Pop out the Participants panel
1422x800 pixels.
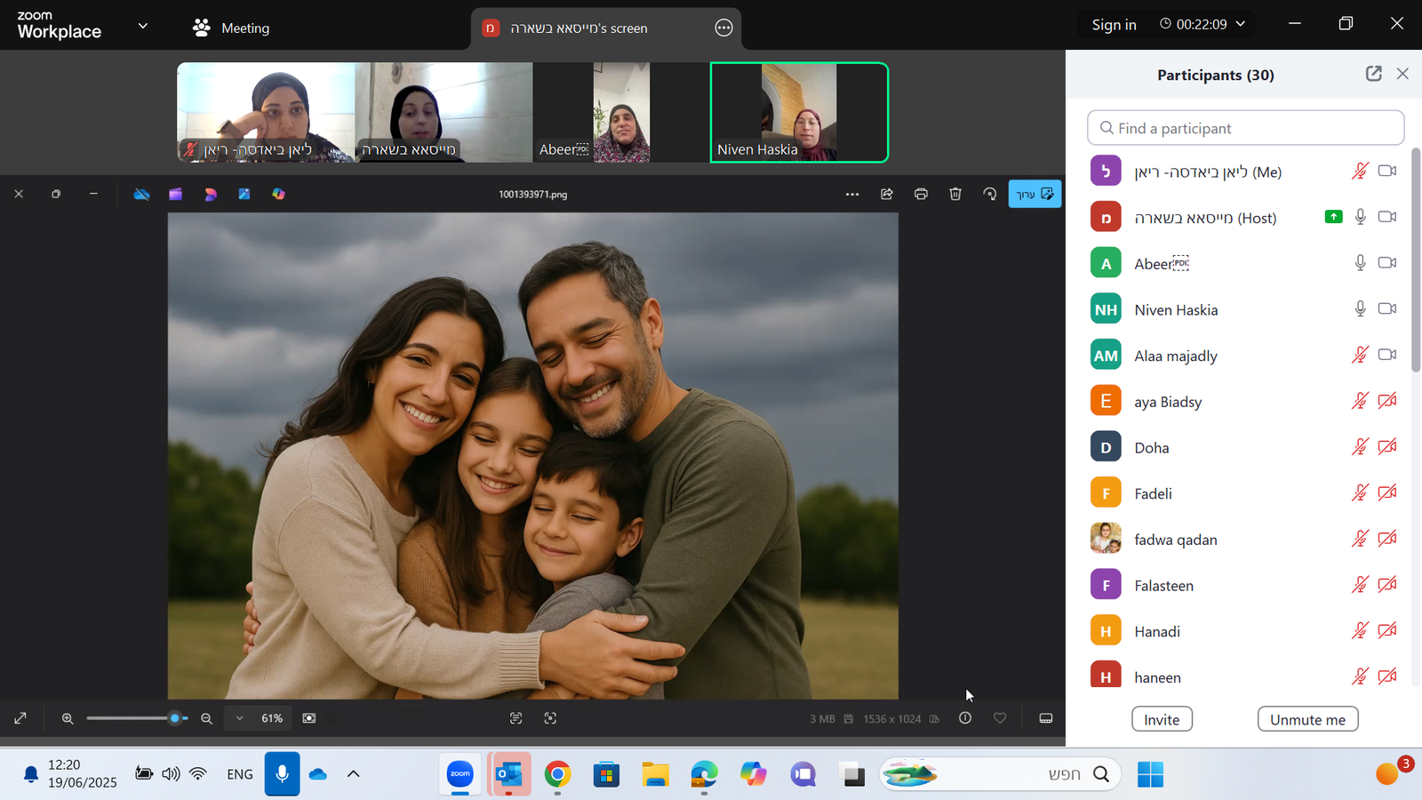click(1373, 74)
